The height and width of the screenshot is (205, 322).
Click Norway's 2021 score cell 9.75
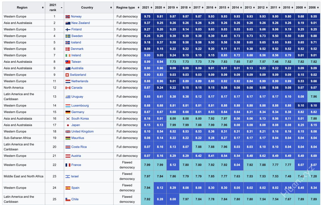(147, 16)
